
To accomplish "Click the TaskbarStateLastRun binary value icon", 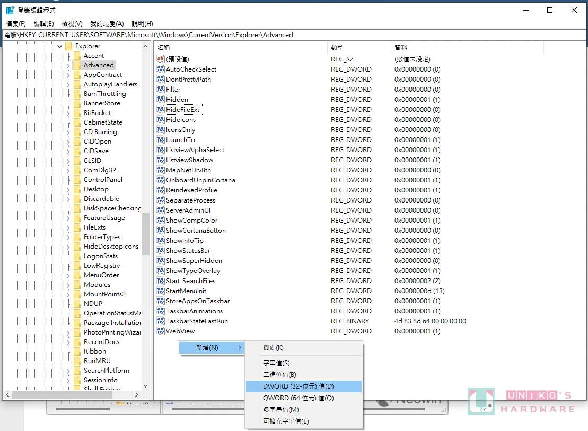I will pyautogui.click(x=161, y=321).
